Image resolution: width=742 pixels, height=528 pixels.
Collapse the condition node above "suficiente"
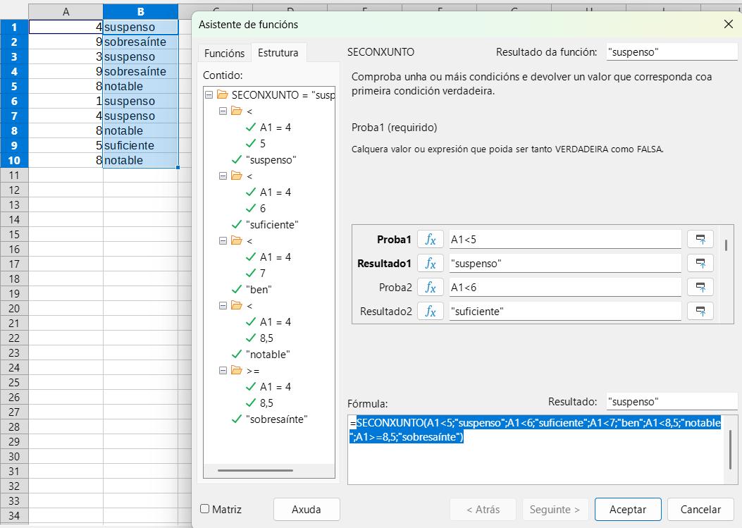[x=223, y=176]
